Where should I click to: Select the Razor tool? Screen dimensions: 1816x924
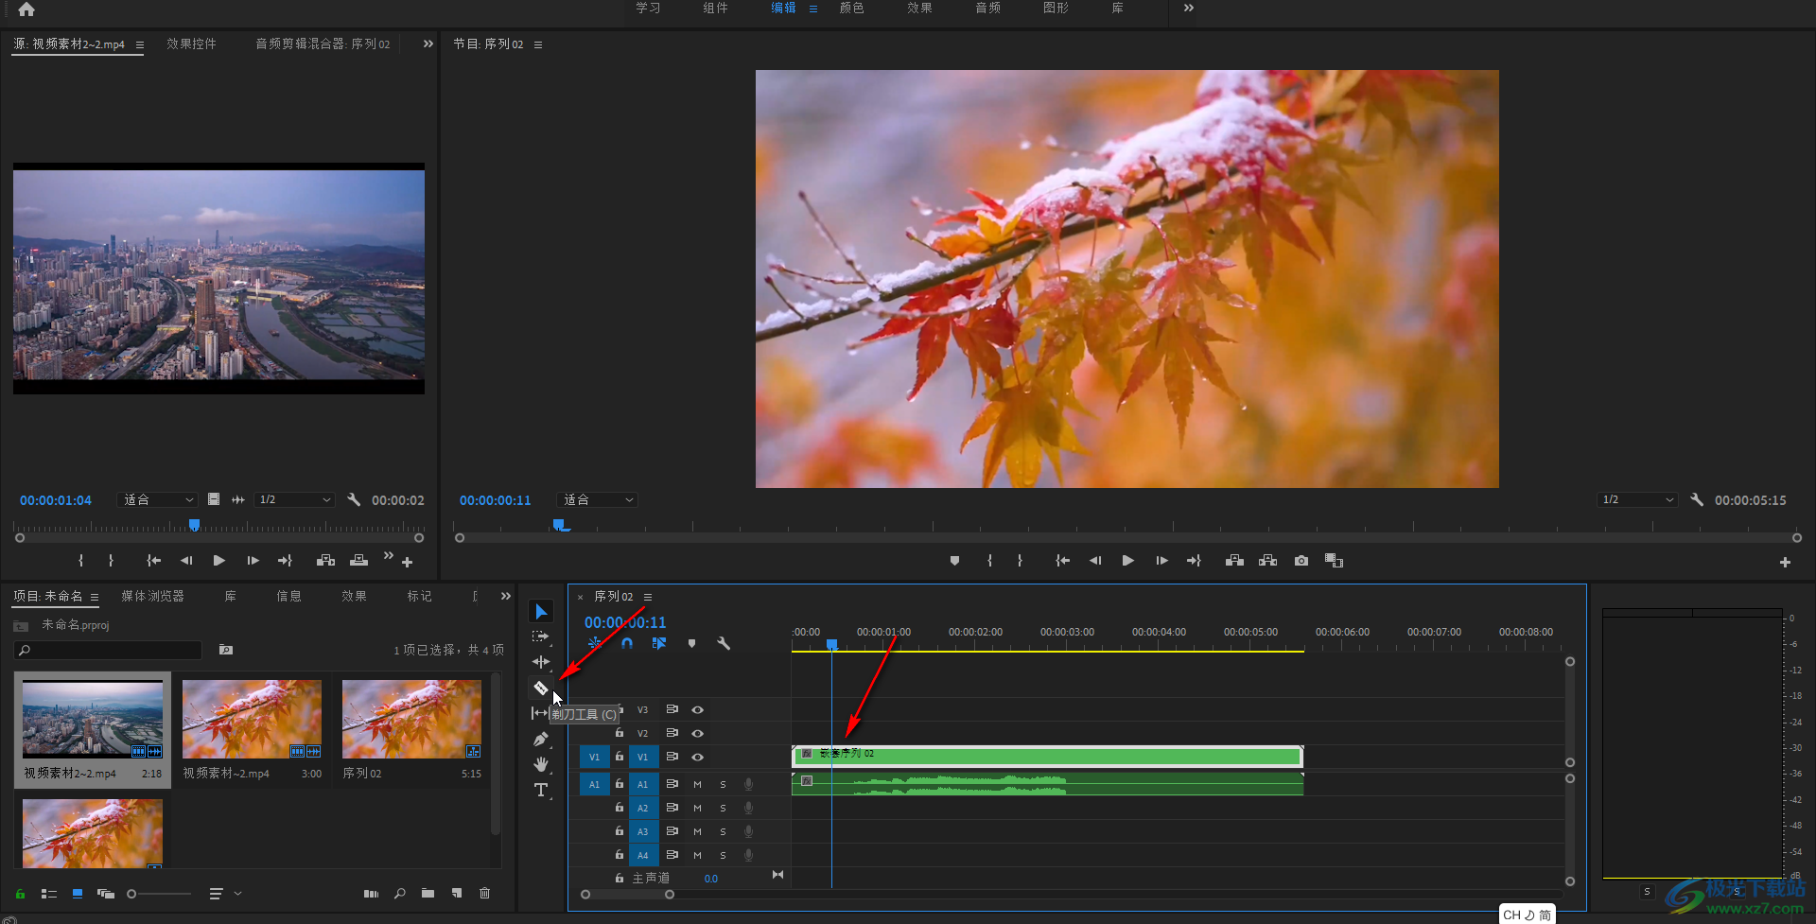click(541, 688)
